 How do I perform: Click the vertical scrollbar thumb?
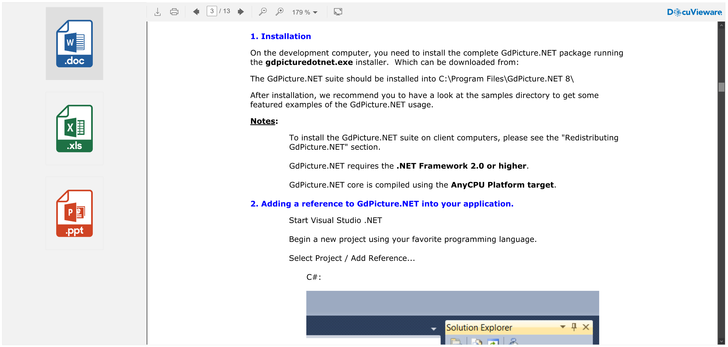[721, 87]
